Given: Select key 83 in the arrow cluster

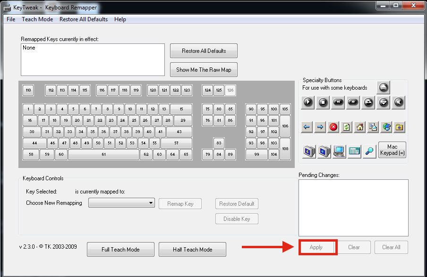Looking at the screenshot, I should [x=219, y=143].
